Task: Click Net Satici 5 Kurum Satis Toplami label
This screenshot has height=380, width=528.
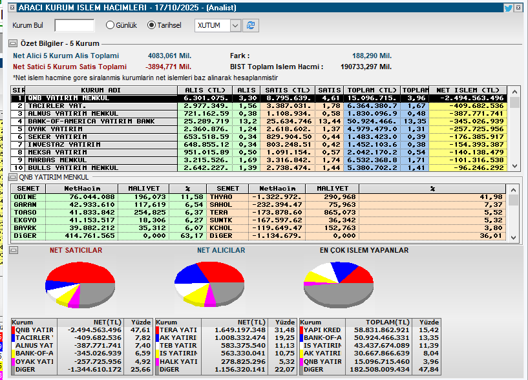Action: click(x=70, y=67)
